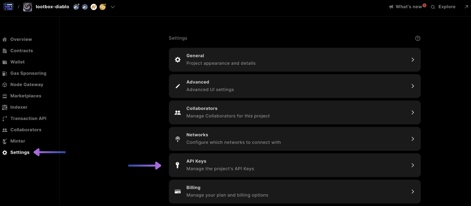Open the Transaction API sidebar item
The width and height of the screenshot is (471, 206).
[x=28, y=118]
